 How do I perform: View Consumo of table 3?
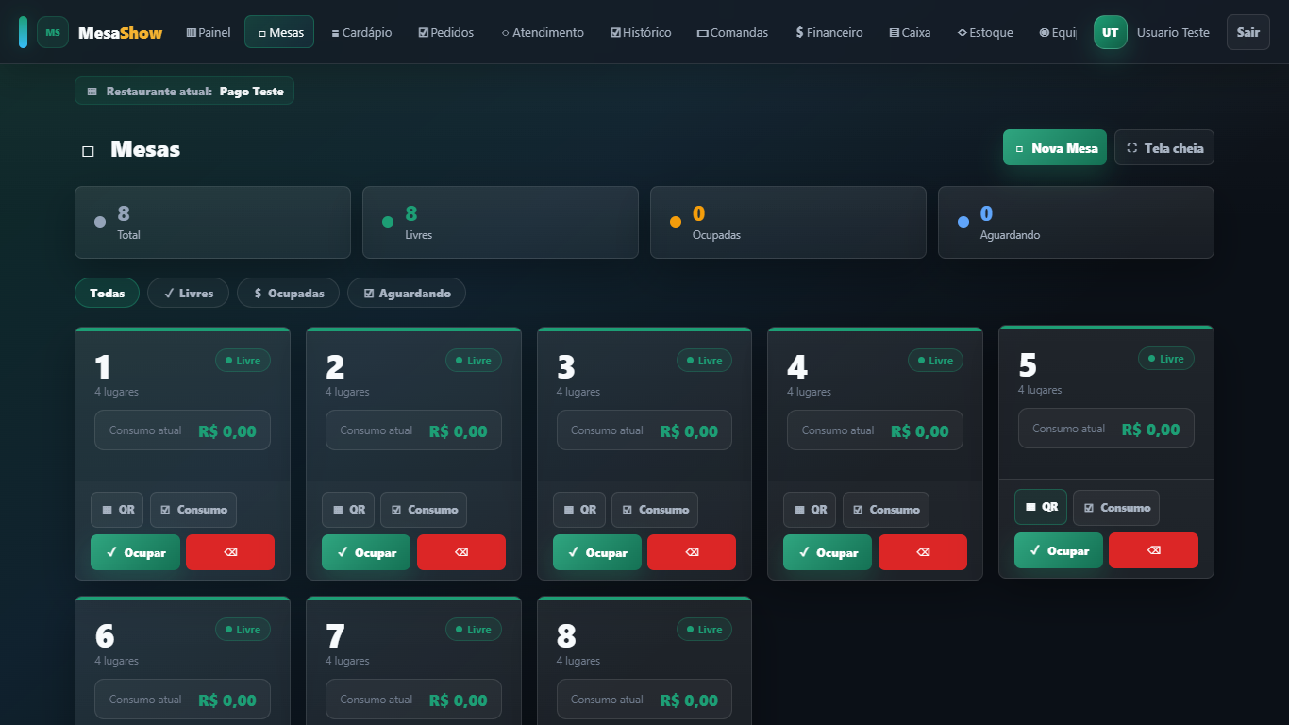click(x=655, y=510)
